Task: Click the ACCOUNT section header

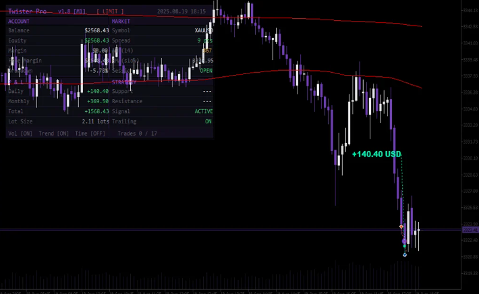Action: (19, 22)
